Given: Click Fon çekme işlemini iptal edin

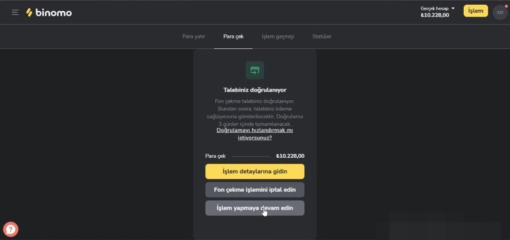Looking at the screenshot, I should [254, 190].
